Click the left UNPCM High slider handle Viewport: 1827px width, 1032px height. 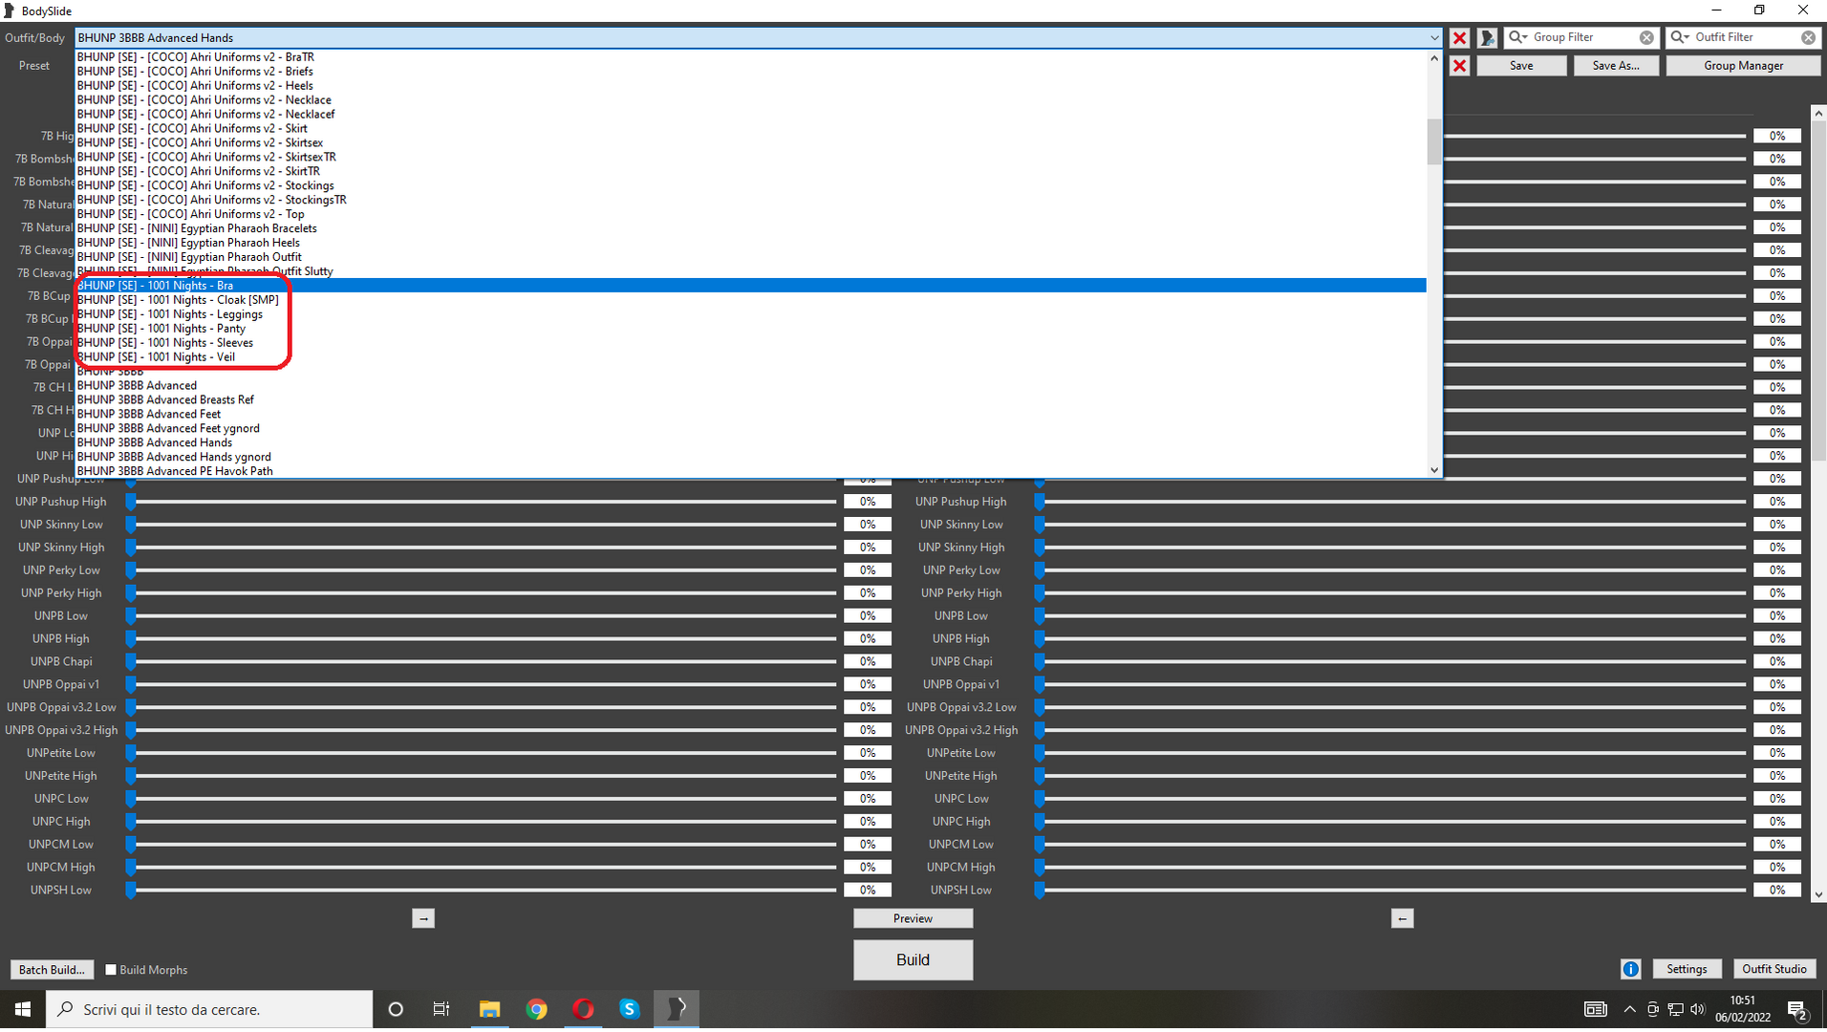131,868
